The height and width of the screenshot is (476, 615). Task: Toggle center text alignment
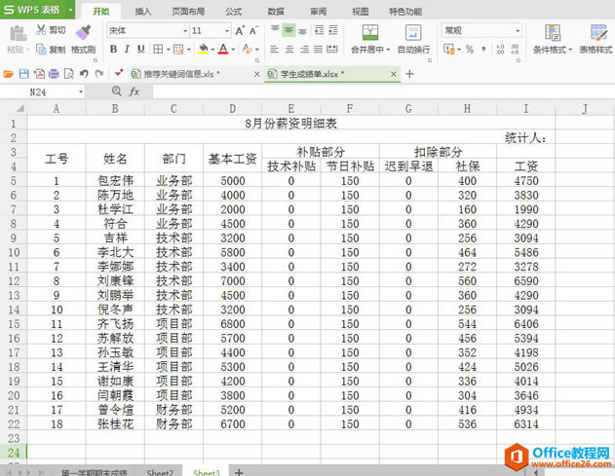click(289, 50)
